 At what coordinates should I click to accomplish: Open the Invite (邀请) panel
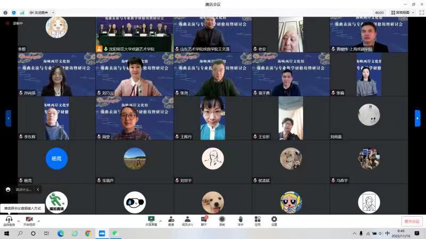(171, 219)
